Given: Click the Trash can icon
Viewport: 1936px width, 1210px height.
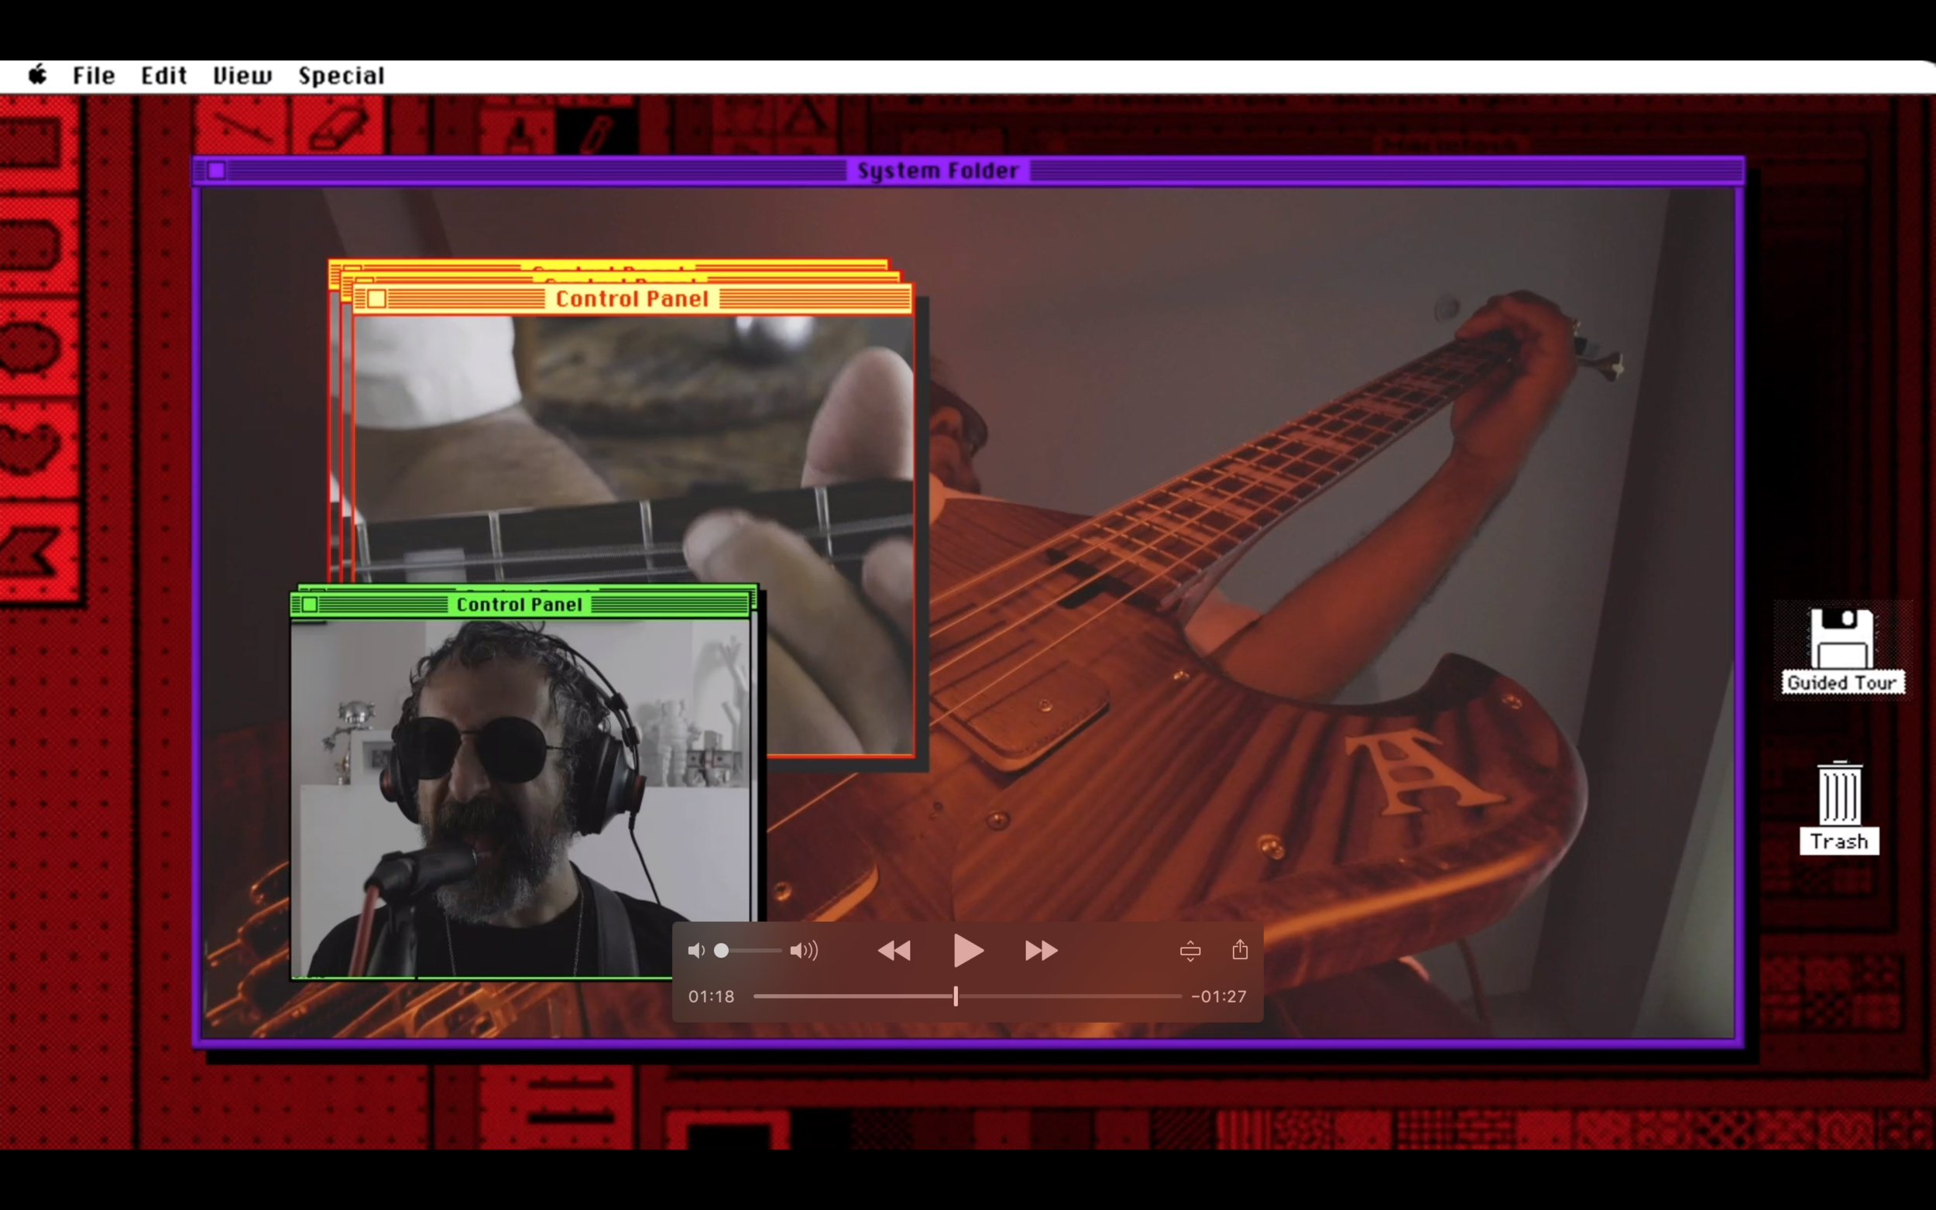Looking at the screenshot, I should (1839, 794).
